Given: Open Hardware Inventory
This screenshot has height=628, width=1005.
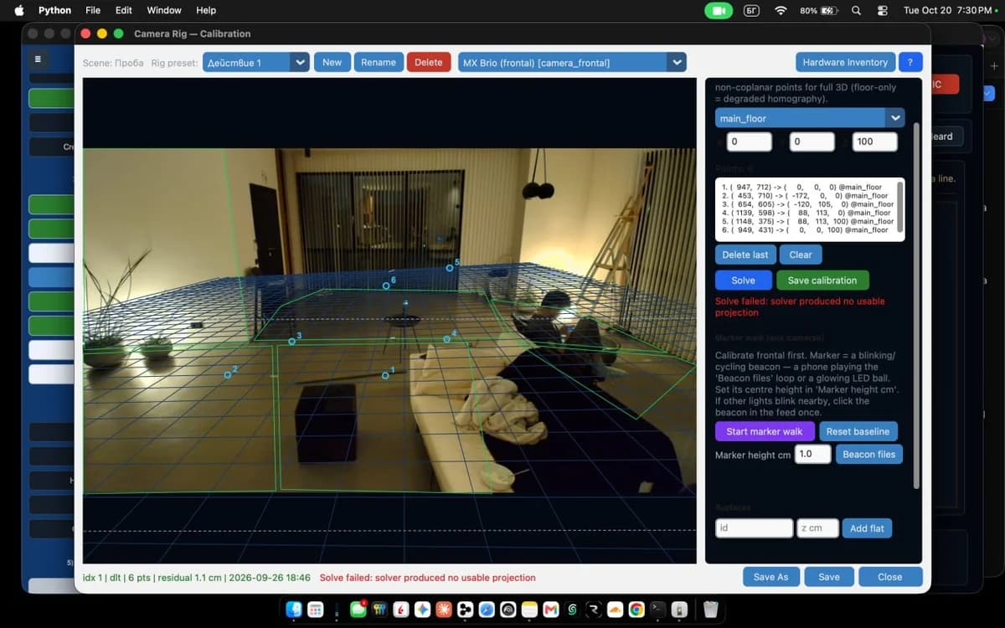Looking at the screenshot, I should click(x=845, y=62).
